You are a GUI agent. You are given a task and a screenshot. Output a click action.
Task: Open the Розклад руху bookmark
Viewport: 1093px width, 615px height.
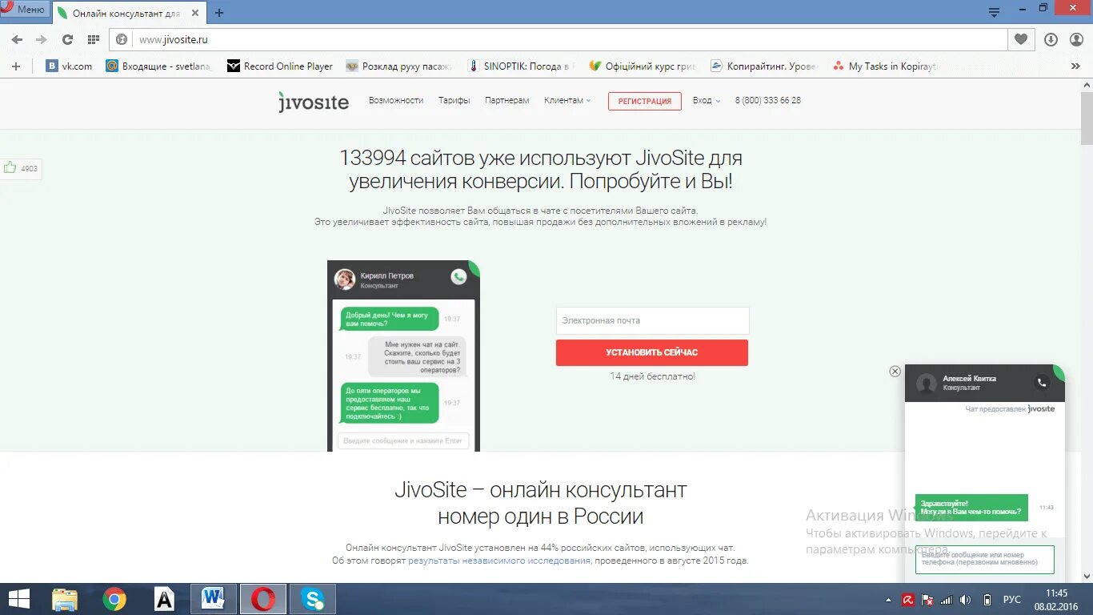399,66
